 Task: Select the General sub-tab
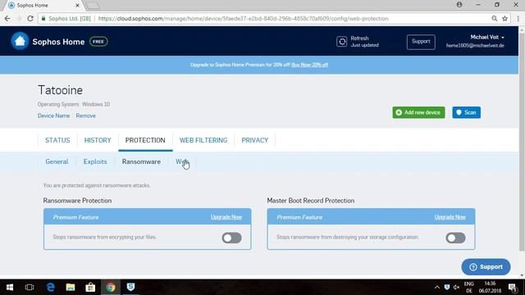click(x=57, y=161)
